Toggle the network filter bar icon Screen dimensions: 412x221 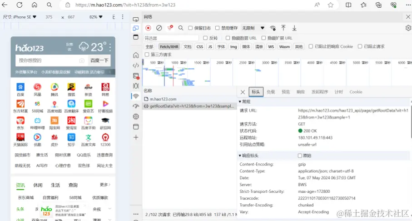pos(170,28)
